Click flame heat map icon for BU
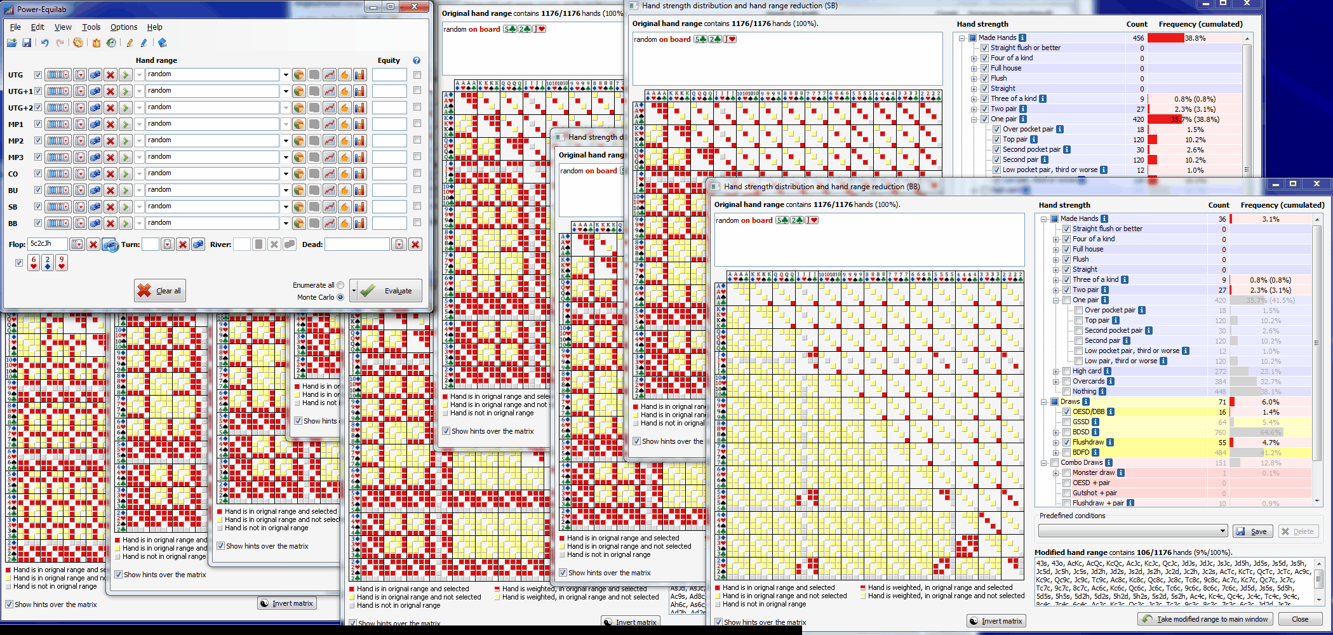This screenshot has width=1333, height=635. pos(345,190)
